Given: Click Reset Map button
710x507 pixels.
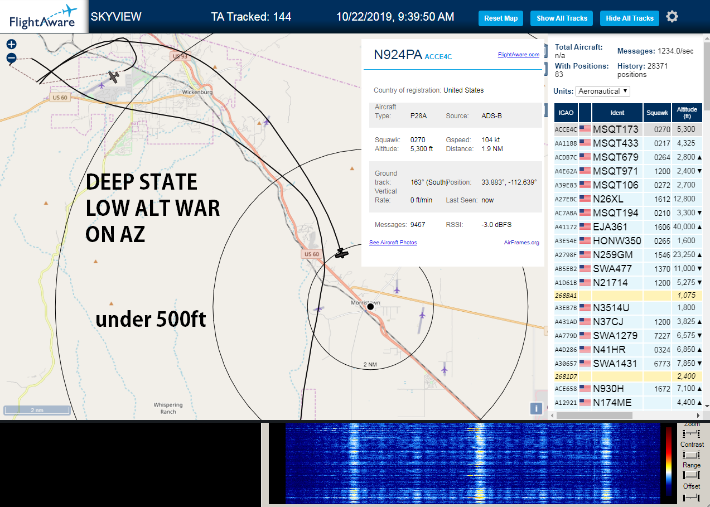Looking at the screenshot, I should [501, 18].
